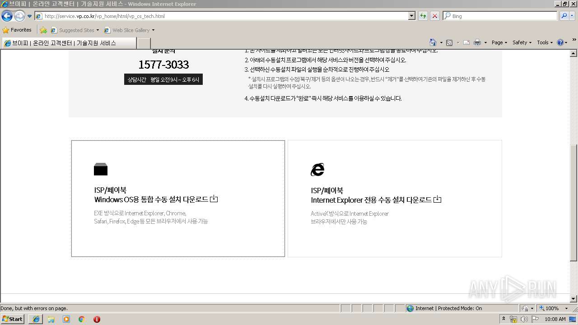This screenshot has height=325, width=578.
Task: Click Done, but with errors on page
Action: tap(34, 308)
